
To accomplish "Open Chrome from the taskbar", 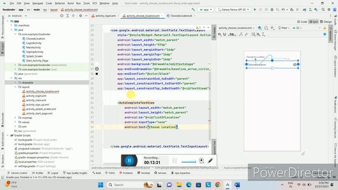I will 218,185.
